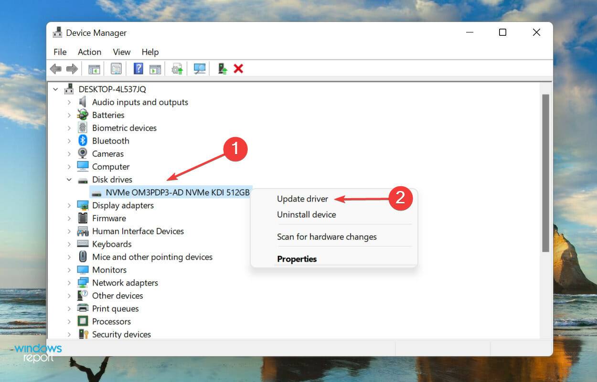Open the View menu
Viewport: 597px width, 382px height.
tap(121, 52)
